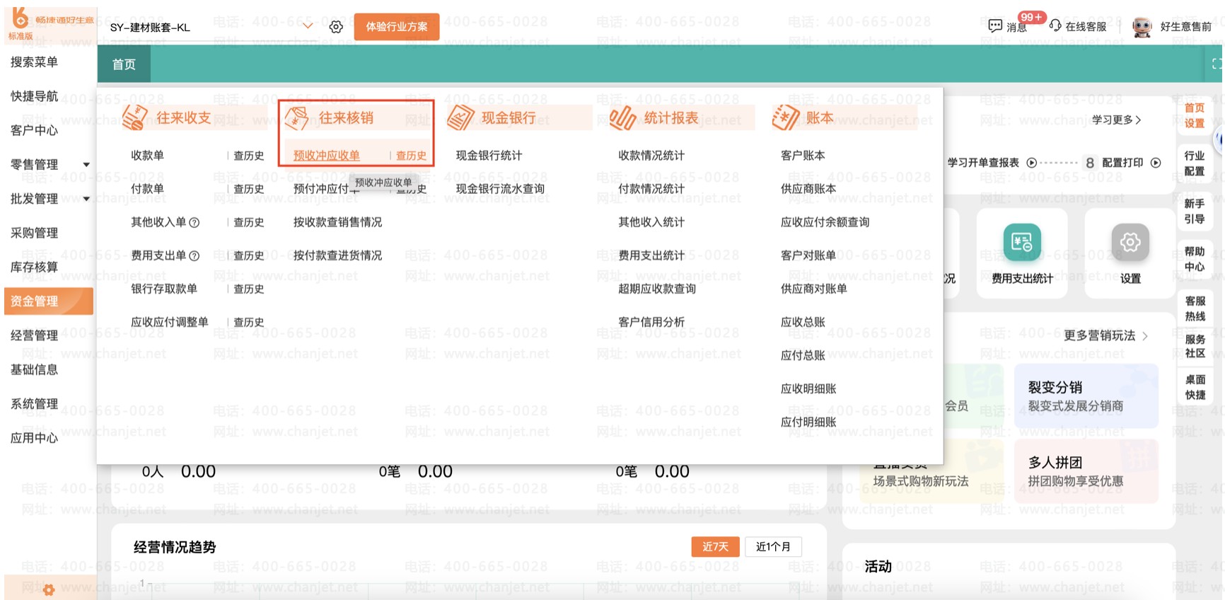Screen dimensions: 1225x600
Task: Expand the account set dropdown arrow
Action: click(308, 26)
